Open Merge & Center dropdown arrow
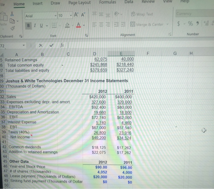The height and width of the screenshot is (189, 214). click(x=167, y=24)
